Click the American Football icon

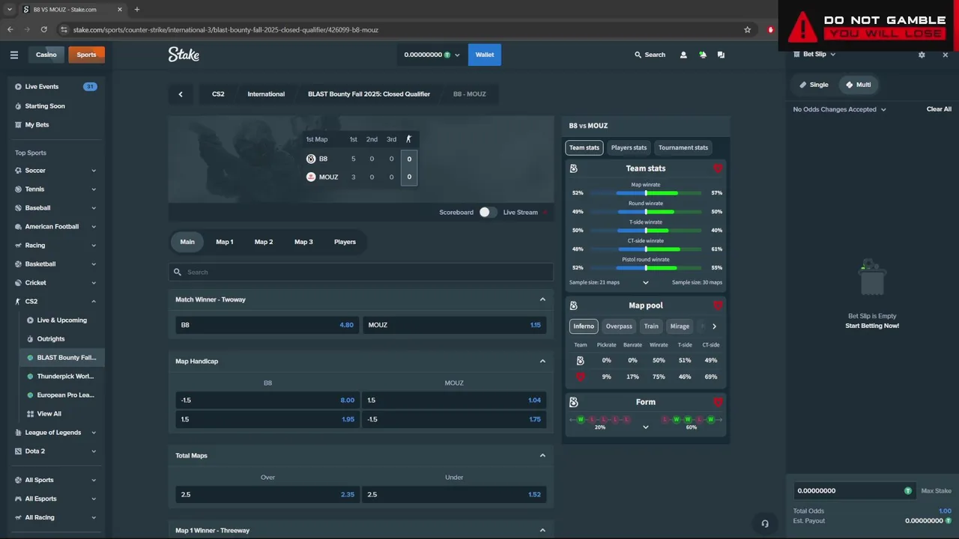point(19,227)
